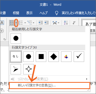The image size is (96, 94).
Task: Click the increase indent icon
Action: tap(47, 23)
